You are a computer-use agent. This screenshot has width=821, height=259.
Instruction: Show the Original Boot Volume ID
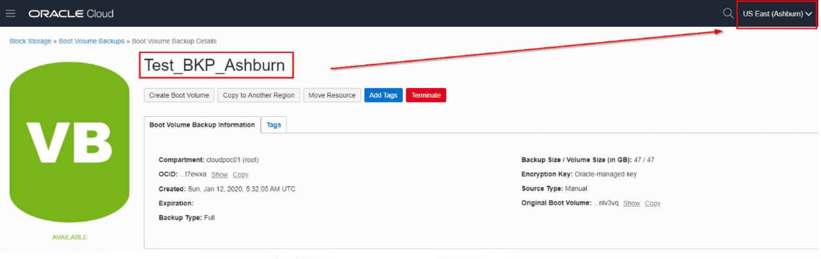[x=631, y=204]
